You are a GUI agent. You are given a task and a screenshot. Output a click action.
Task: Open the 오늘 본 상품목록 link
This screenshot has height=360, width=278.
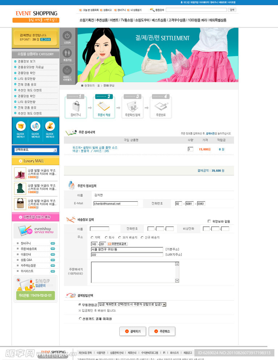pos(90,10)
